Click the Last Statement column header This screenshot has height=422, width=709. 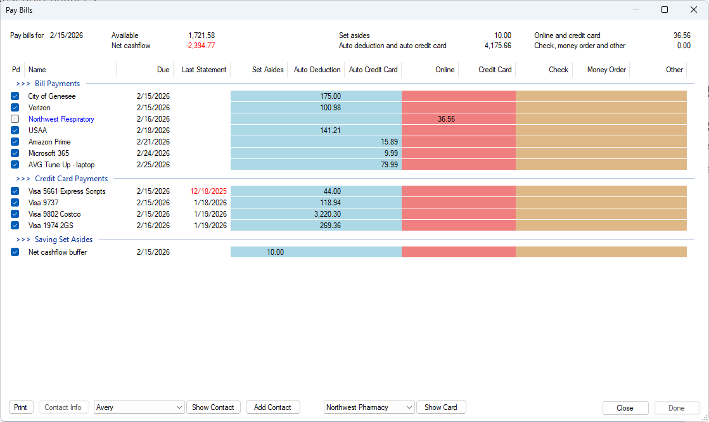tap(203, 70)
